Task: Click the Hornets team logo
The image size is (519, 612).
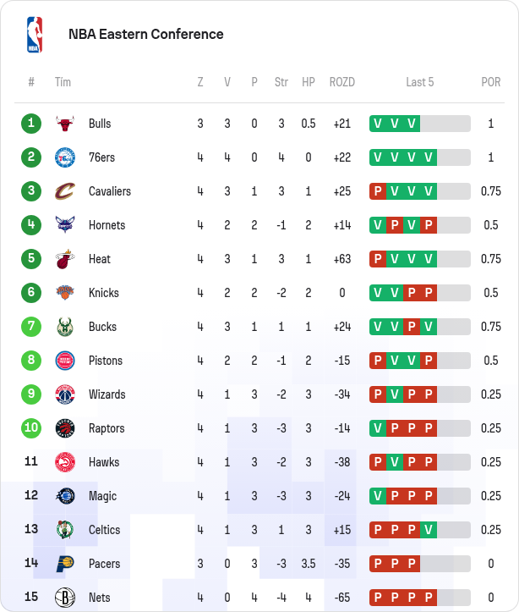Action: tap(65, 225)
